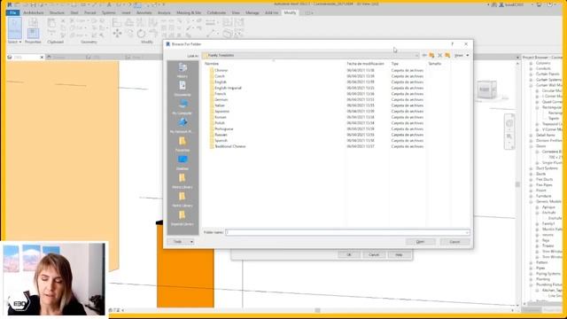Select the French folder row
Viewport: 567px width, 319px height.
point(316,94)
